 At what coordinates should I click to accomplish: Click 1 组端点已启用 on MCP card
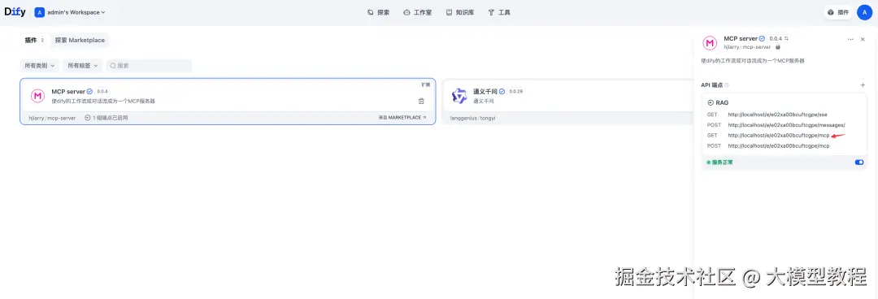(106, 118)
